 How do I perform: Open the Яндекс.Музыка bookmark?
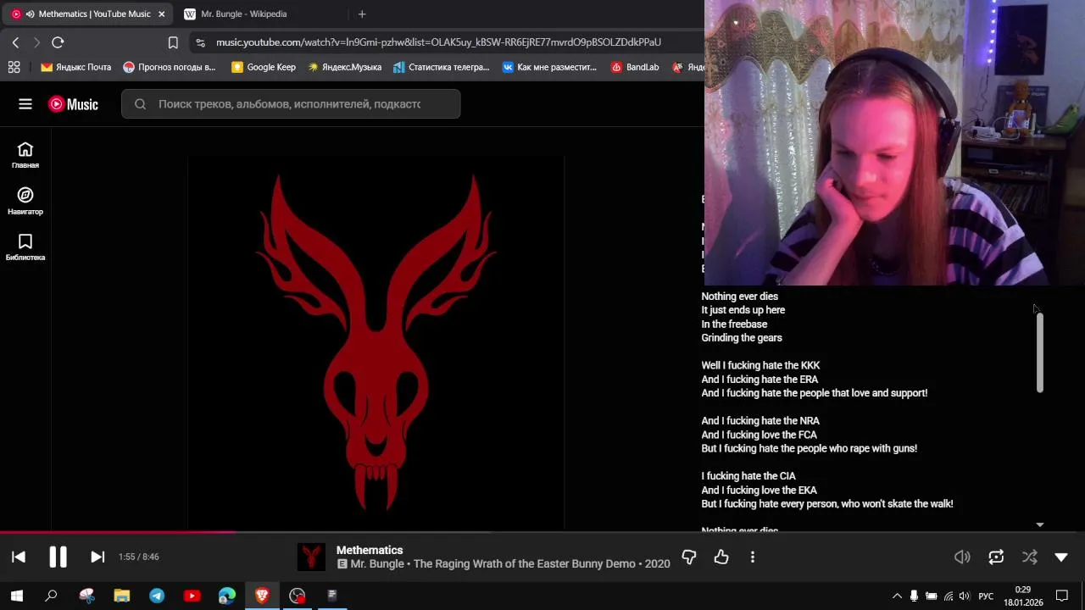click(x=344, y=67)
